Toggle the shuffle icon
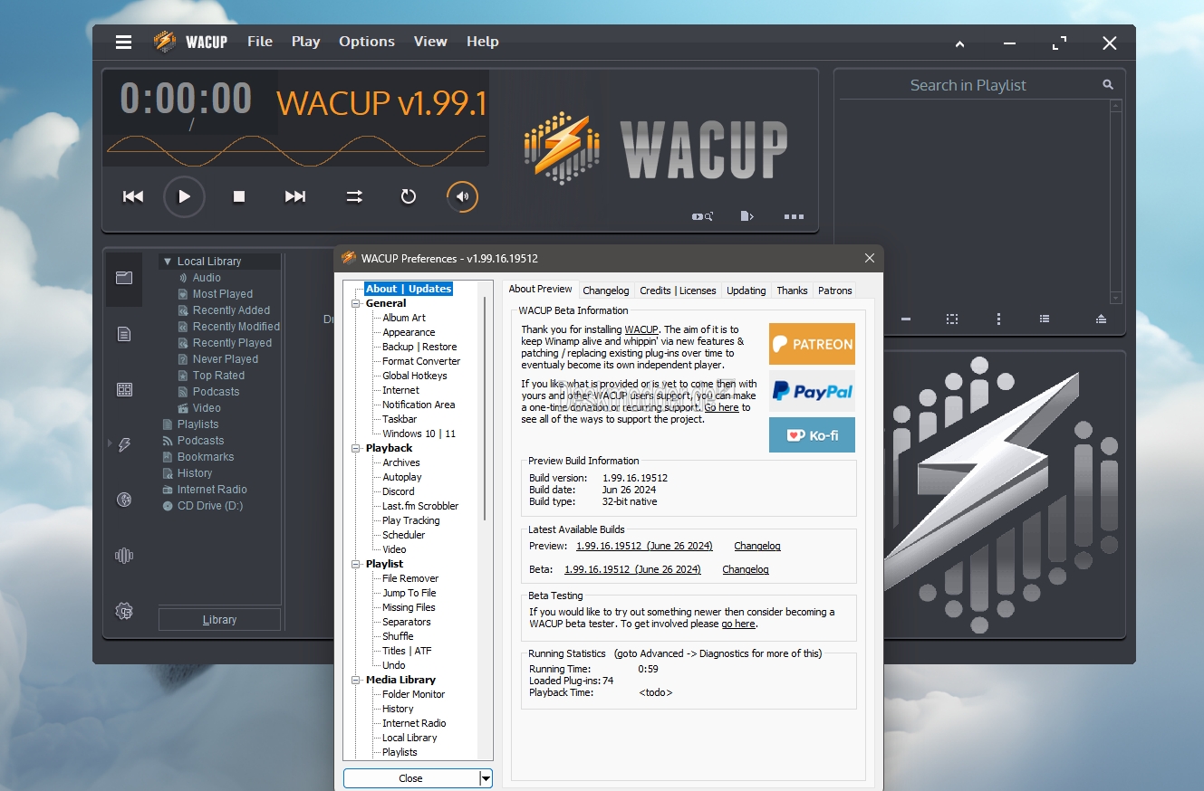 click(x=354, y=196)
